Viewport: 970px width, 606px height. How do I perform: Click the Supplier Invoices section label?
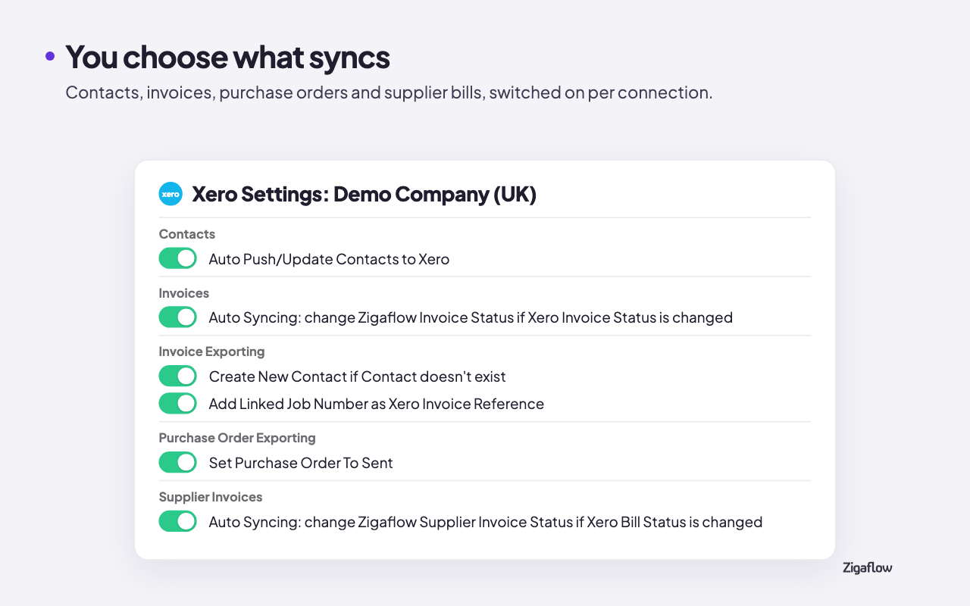211,497
